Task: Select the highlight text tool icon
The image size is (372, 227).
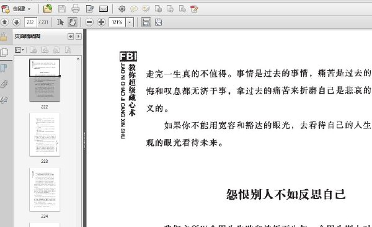Action: (146, 9)
